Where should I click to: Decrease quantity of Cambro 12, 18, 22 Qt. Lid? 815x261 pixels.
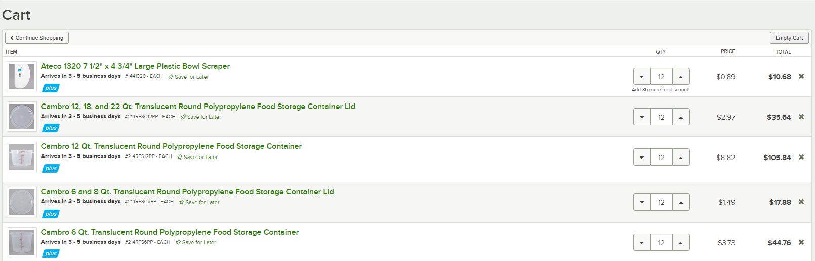(x=642, y=117)
